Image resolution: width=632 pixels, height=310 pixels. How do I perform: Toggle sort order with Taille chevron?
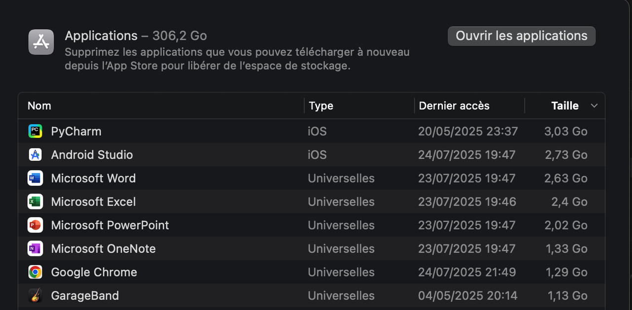pyautogui.click(x=594, y=106)
